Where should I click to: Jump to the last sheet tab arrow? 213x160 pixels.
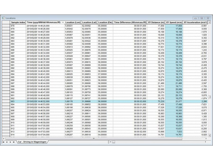coord(14,142)
